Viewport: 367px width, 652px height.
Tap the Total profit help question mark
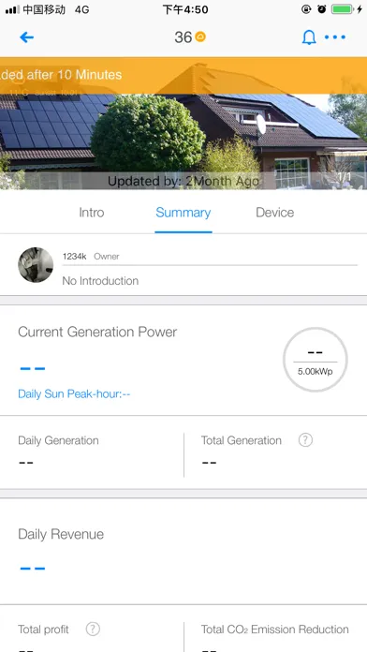click(x=93, y=630)
